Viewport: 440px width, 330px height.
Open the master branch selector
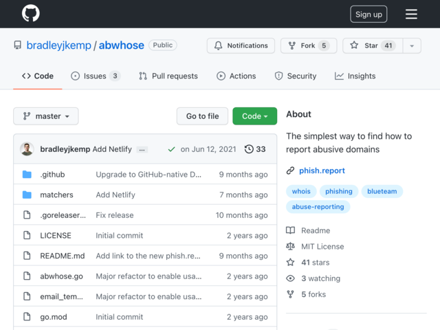(x=46, y=116)
